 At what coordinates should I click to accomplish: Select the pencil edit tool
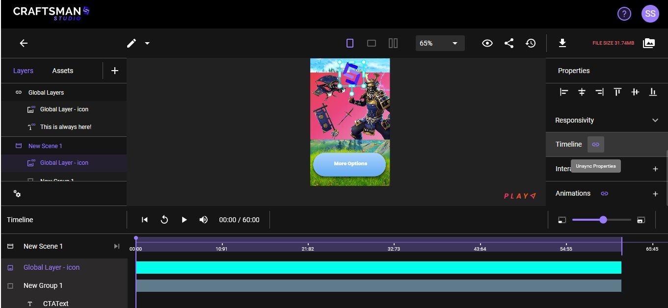tap(131, 43)
